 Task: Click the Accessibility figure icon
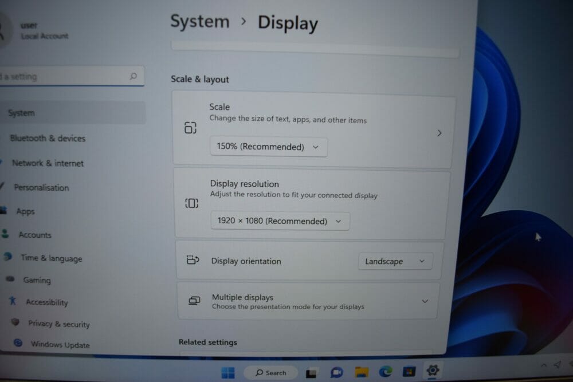point(13,301)
